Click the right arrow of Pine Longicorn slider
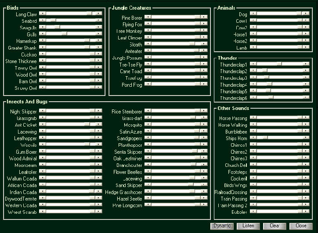 click(x=204, y=205)
